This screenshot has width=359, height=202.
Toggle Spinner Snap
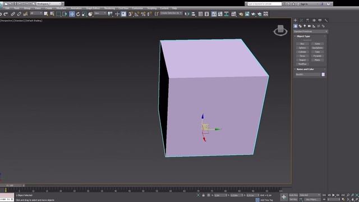(x=150, y=14)
